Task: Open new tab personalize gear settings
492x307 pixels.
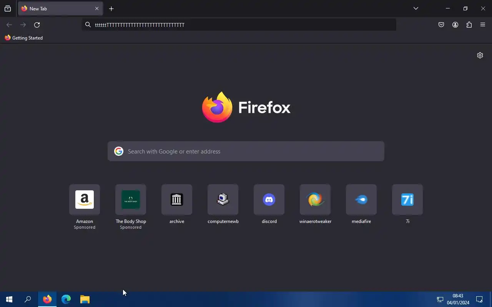Action: point(480,55)
